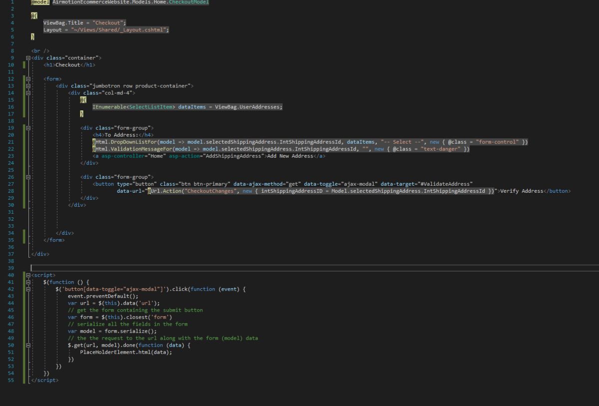Screen dimensions: 599x406
Task: Collapse the script tag fold on line 40
Action: [x=28, y=275]
